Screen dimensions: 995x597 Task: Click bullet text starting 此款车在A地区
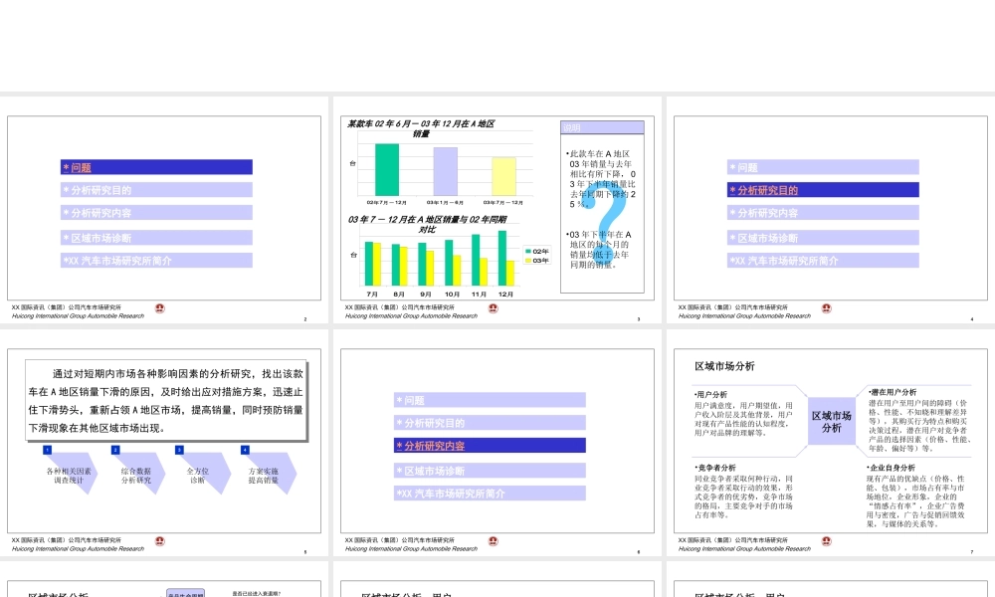coord(602,179)
